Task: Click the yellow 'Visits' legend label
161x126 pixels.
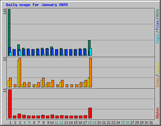Action: pyautogui.click(x=157, y=68)
